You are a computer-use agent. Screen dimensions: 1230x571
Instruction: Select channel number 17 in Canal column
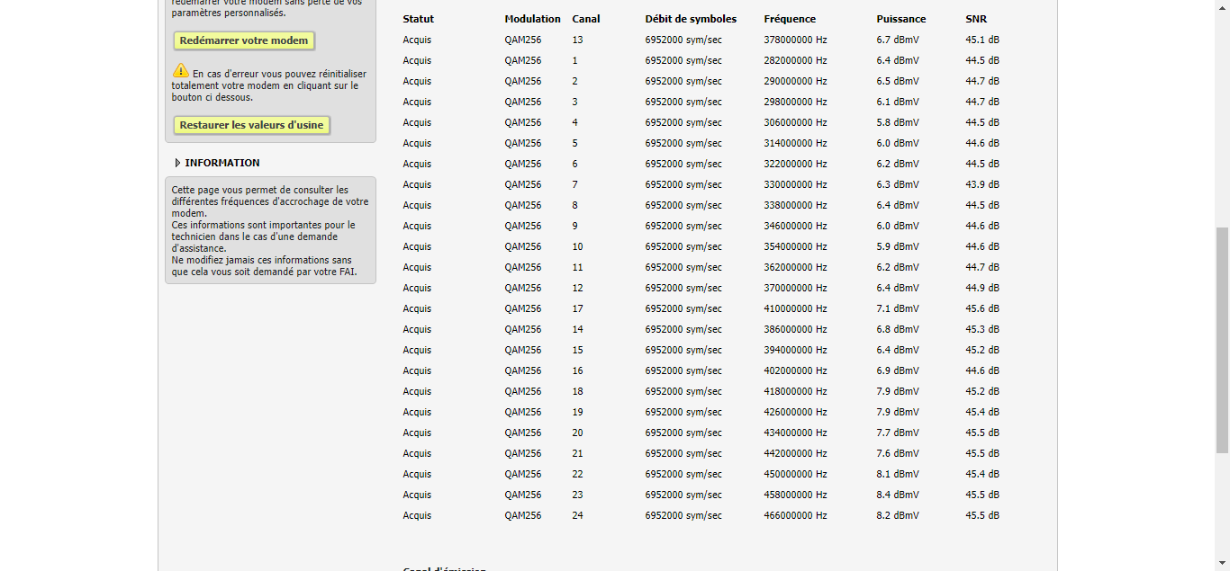tap(577, 308)
